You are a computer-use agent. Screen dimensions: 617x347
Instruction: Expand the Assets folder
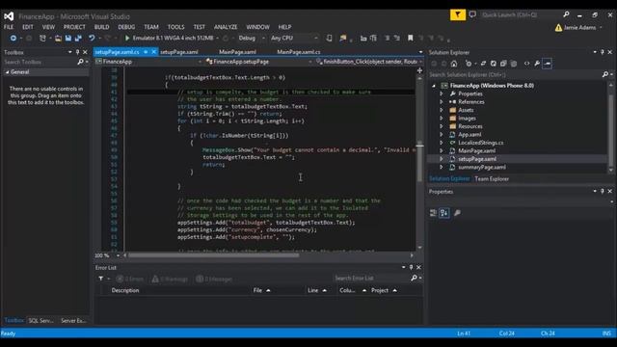(x=442, y=110)
